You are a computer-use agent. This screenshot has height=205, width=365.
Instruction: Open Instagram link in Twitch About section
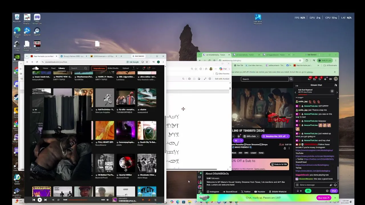[x=213, y=192]
